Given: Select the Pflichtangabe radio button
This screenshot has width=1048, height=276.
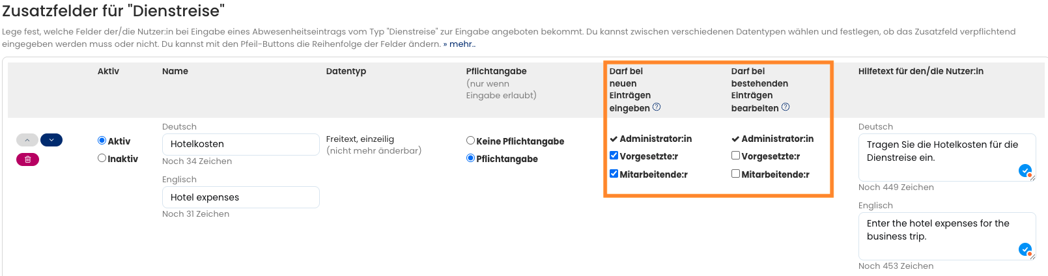Looking at the screenshot, I should 470,158.
